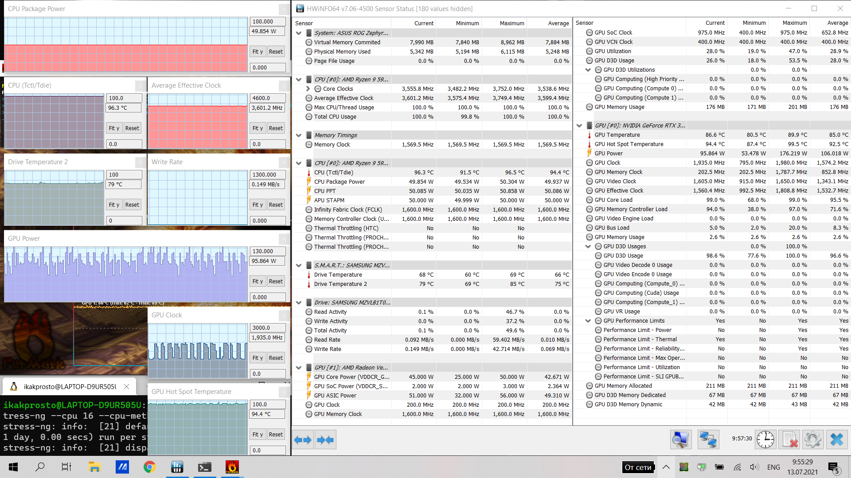Viewport: 851px width, 478px height.
Task: Click Reset in CPU Package Power graph
Action: coord(276,52)
